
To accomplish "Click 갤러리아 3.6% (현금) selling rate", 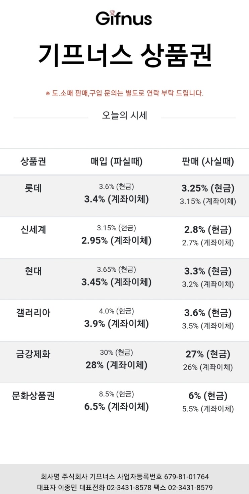I will (x=208, y=313).
